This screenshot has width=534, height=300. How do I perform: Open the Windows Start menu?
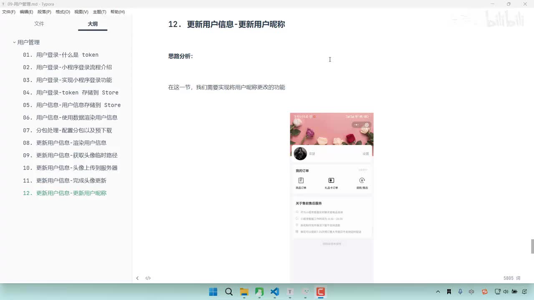pos(213,292)
